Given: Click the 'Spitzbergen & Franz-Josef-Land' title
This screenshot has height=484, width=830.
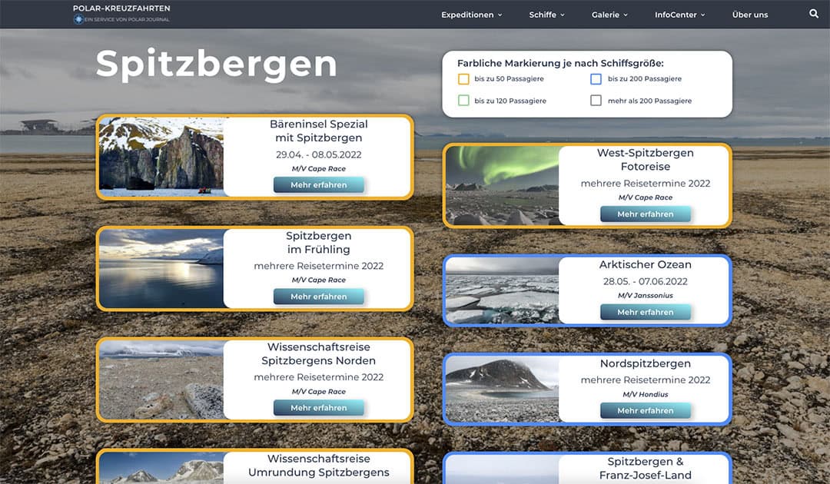Looking at the screenshot, I should tap(646, 468).
